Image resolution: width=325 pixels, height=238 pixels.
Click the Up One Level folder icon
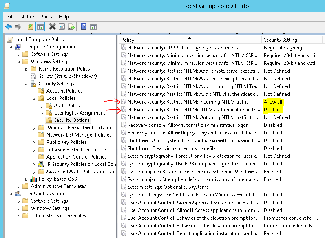pyautogui.click(x=30, y=27)
